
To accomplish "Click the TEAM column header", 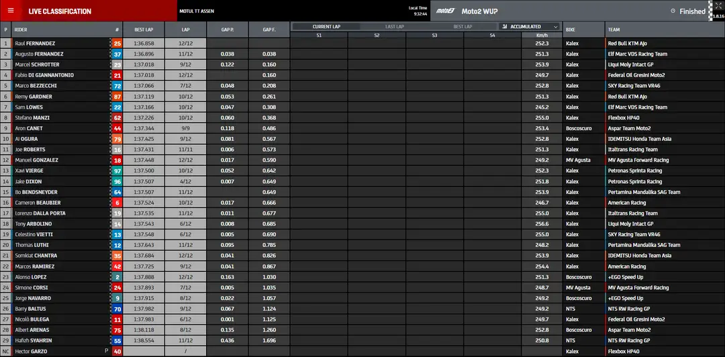I will point(614,30).
